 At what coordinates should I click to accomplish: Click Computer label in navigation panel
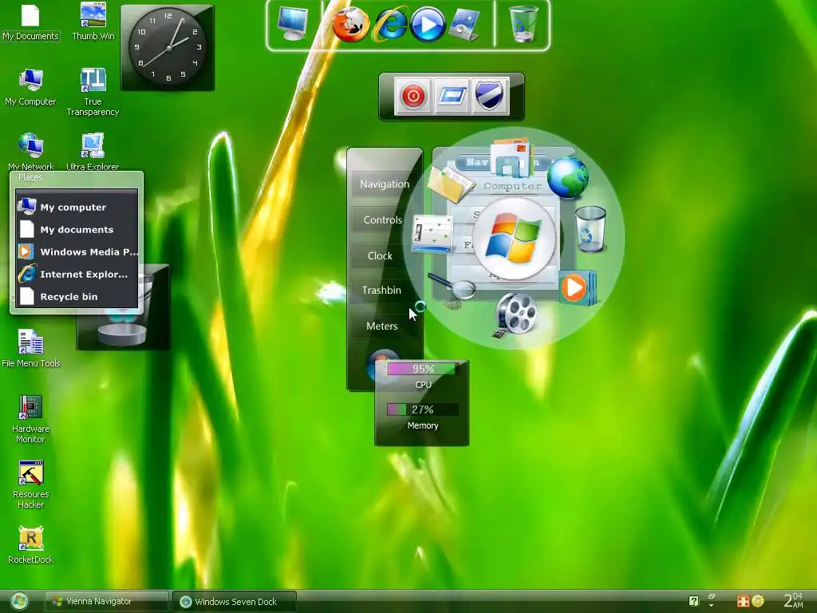point(512,186)
